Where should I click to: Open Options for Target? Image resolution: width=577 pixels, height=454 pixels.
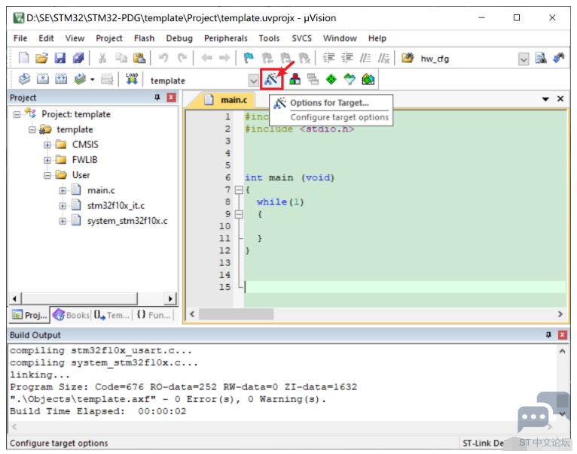tap(272, 79)
